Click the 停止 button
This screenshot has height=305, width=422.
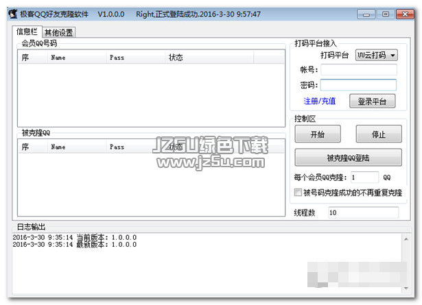[x=379, y=134]
